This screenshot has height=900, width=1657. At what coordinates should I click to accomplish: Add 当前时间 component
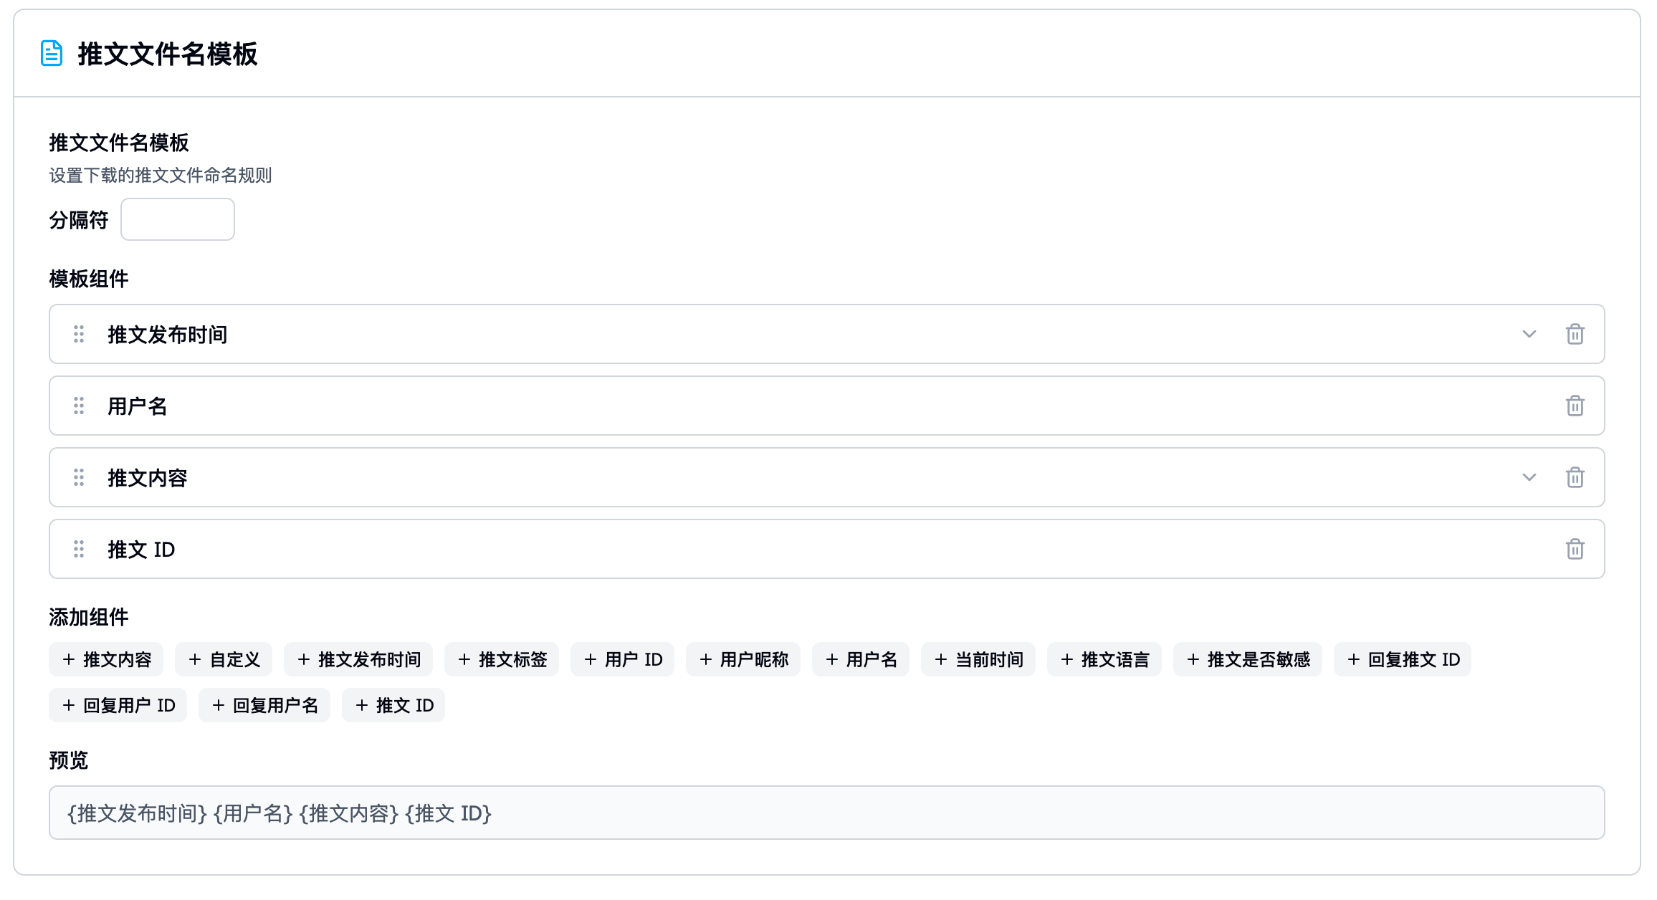pyautogui.click(x=978, y=659)
